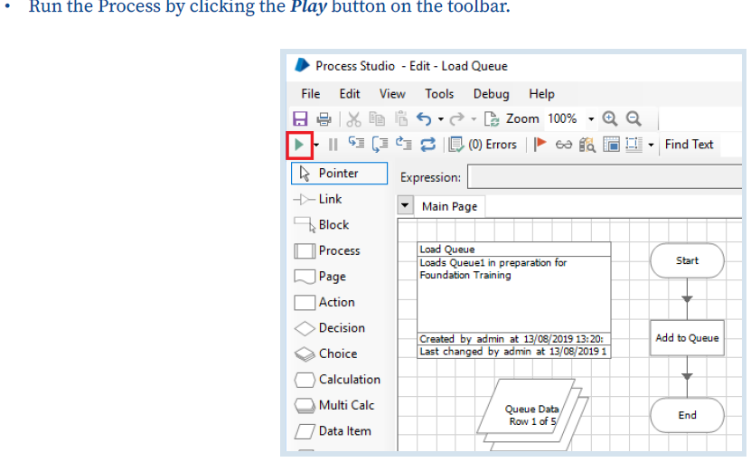Viewport: 751px width, 462px height.
Task: Click the Blue Prism logo in title bar
Action: point(303,65)
